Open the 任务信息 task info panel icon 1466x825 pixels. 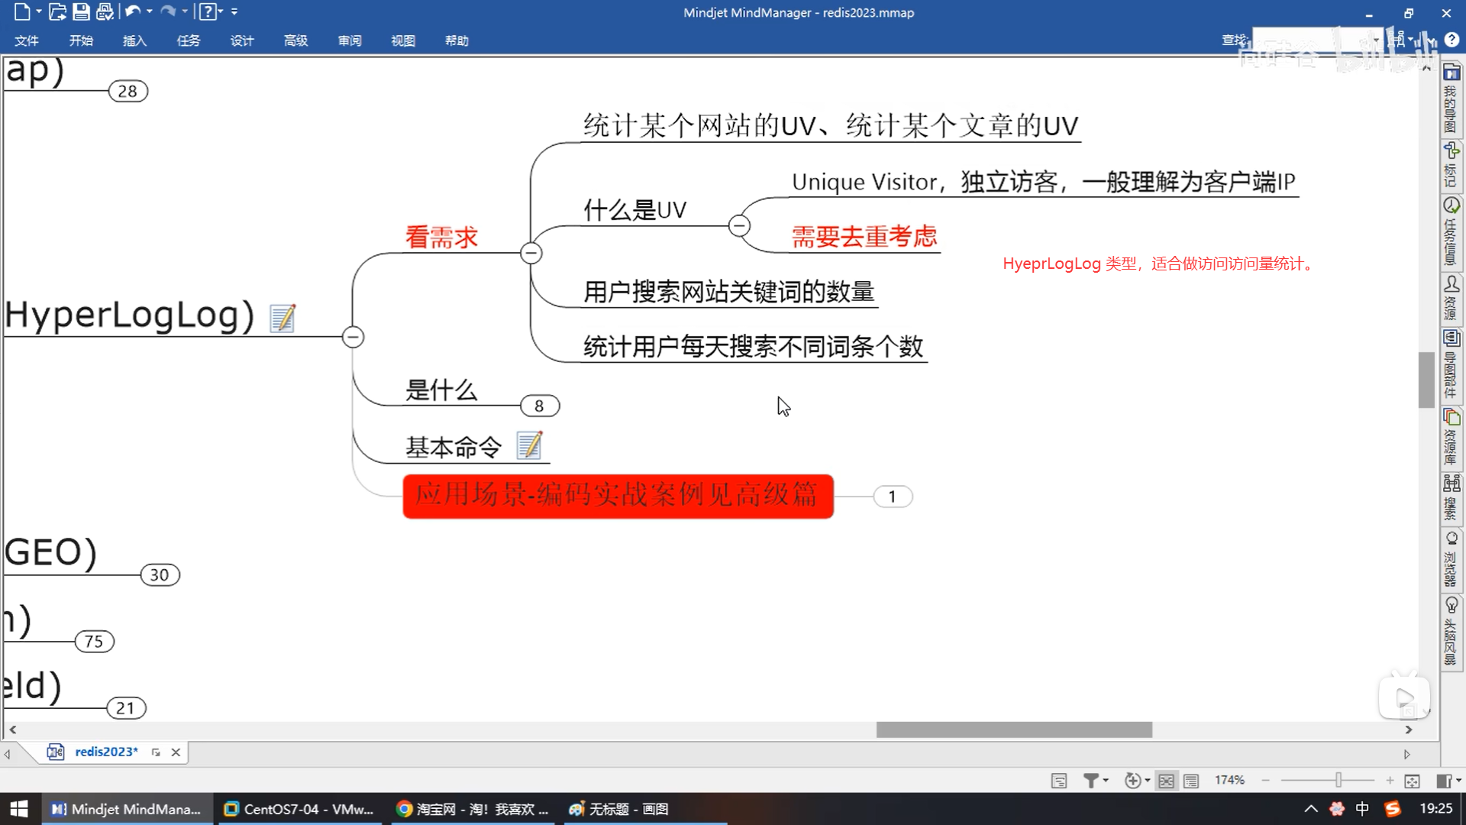coord(1451,205)
